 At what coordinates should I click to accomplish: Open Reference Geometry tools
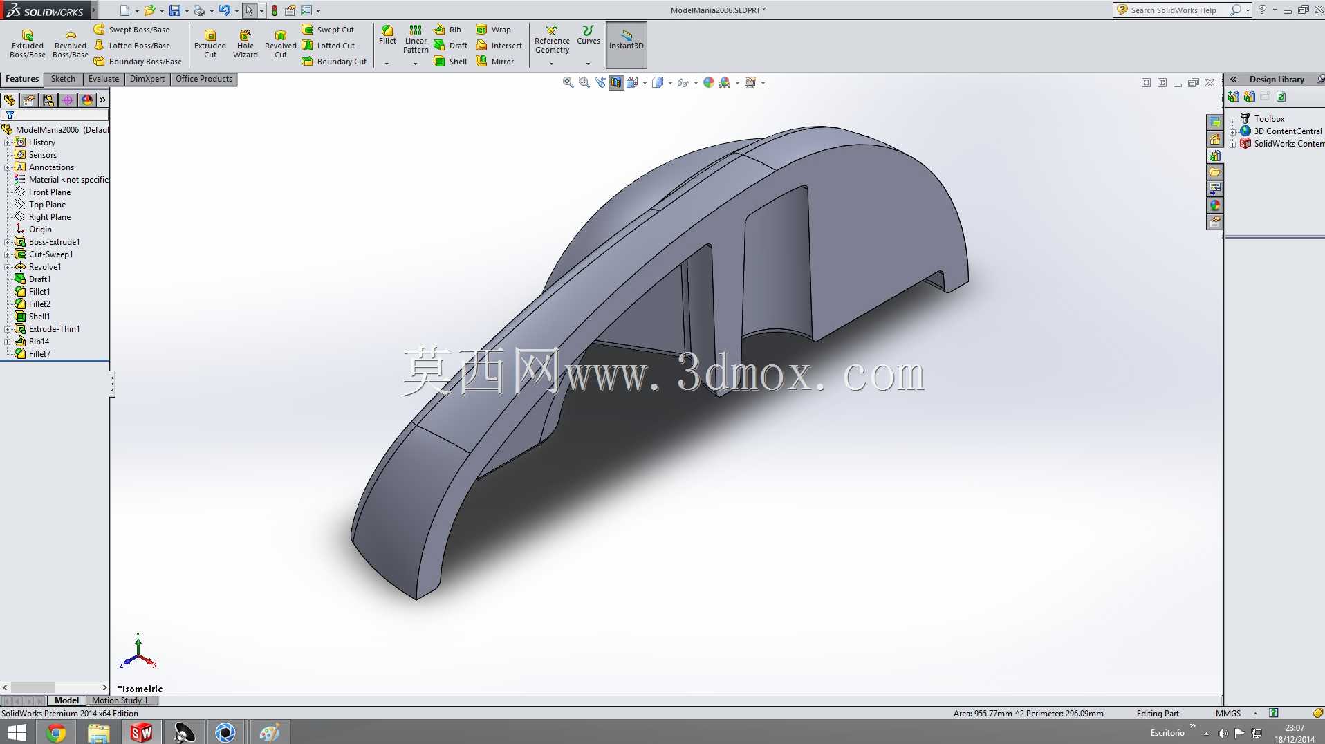[x=552, y=39]
